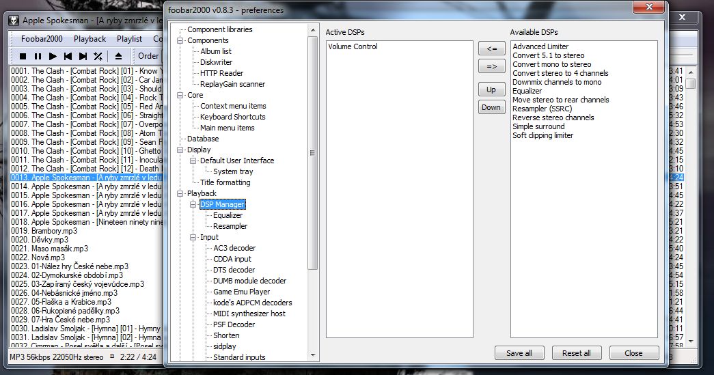Viewport: 714px width, 375px height.
Task: Select Convert 5.1 to stereo DSP
Action: (x=548, y=55)
